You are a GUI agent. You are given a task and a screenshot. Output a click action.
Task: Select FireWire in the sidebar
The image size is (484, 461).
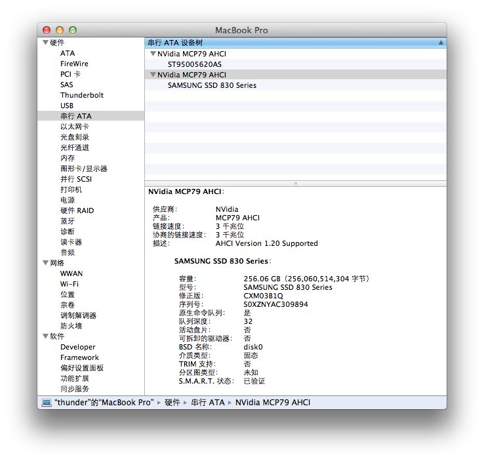[74, 64]
